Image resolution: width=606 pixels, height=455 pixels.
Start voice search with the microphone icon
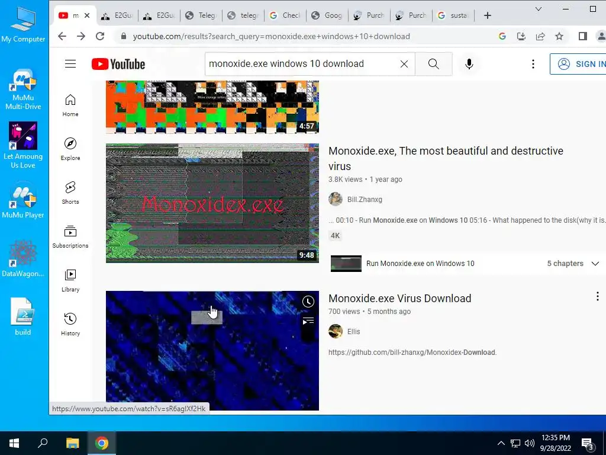point(469,64)
